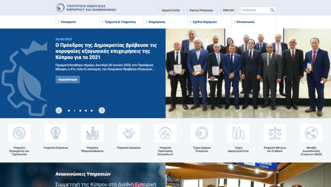
Task: Open the Υπηρεσία Μέτρων και Σταθμών scales icon
Action: coord(275,133)
